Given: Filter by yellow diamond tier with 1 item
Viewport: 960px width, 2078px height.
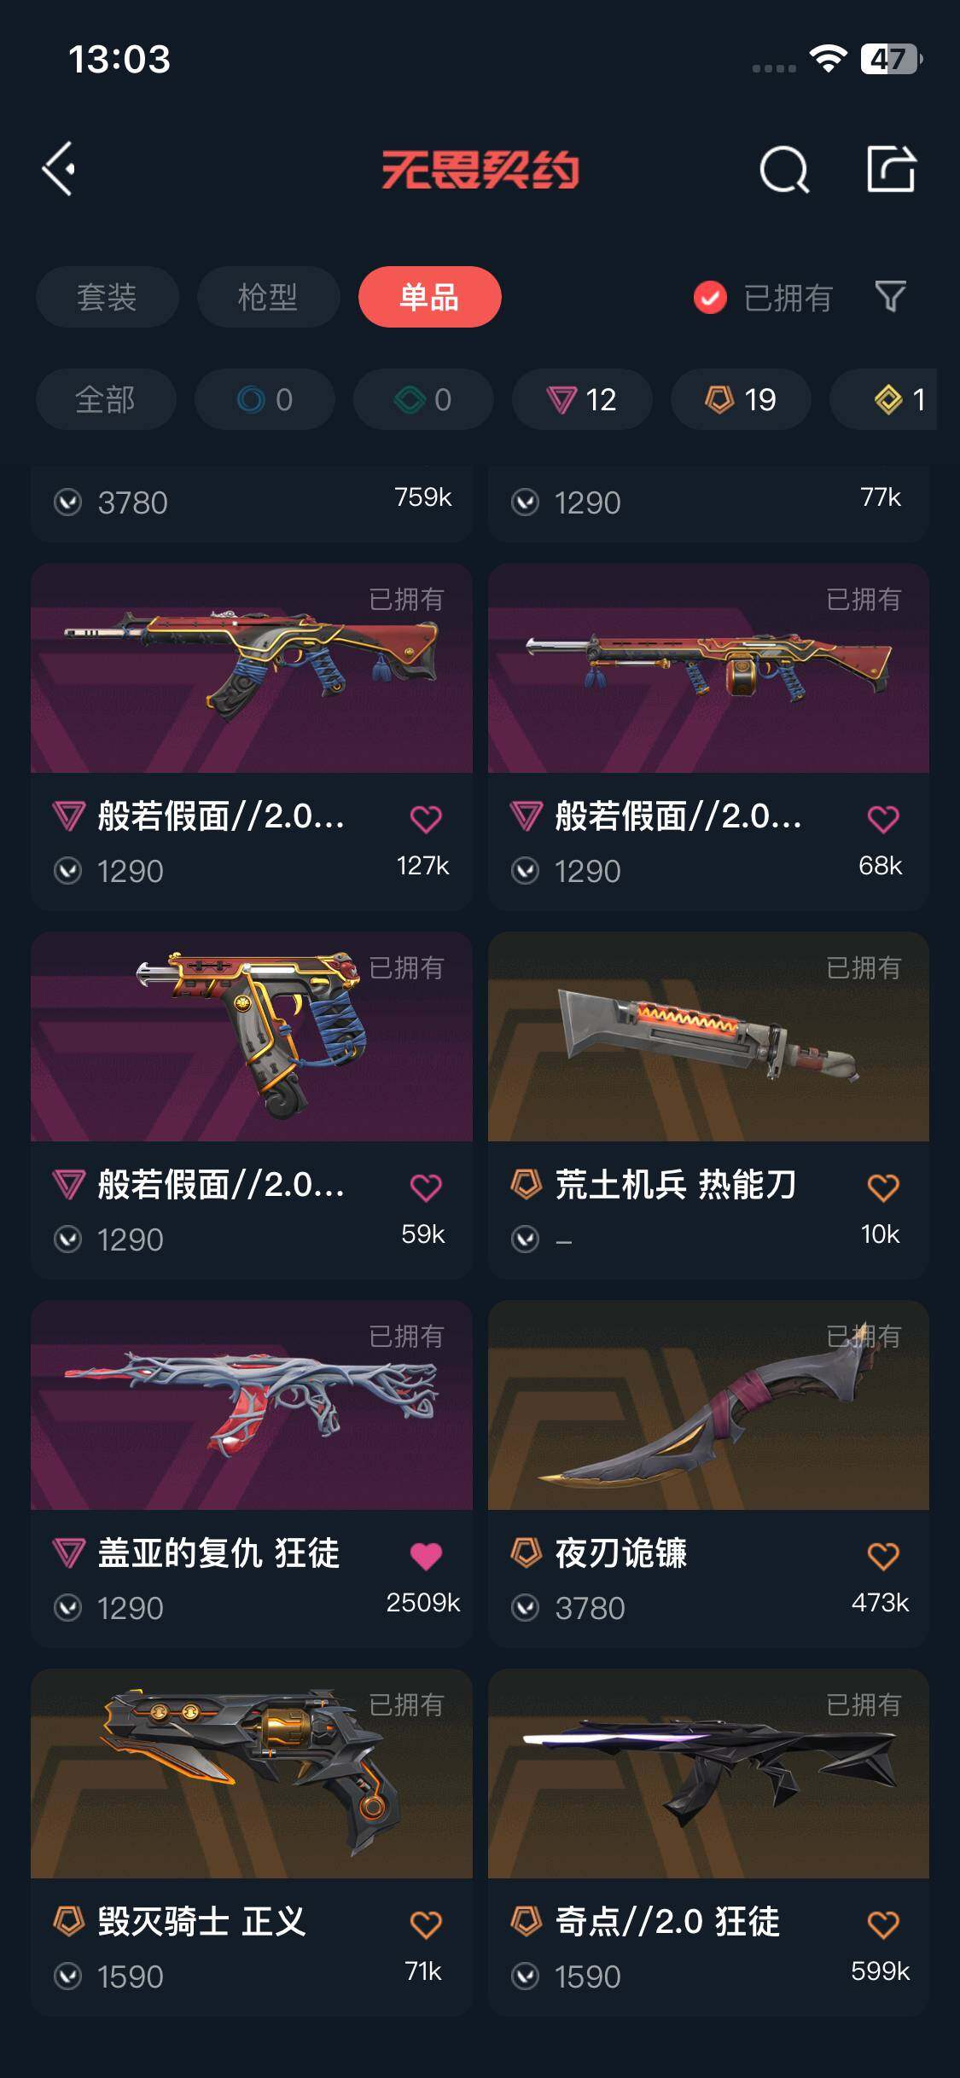Looking at the screenshot, I should [884, 399].
